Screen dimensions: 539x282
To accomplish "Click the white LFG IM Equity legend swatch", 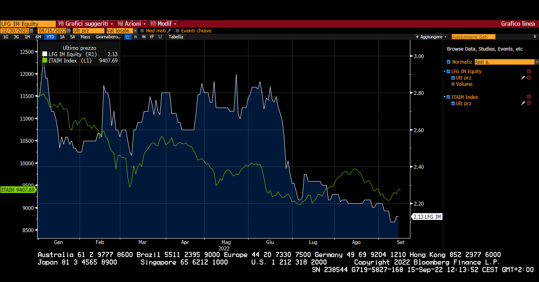I will point(45,54).
